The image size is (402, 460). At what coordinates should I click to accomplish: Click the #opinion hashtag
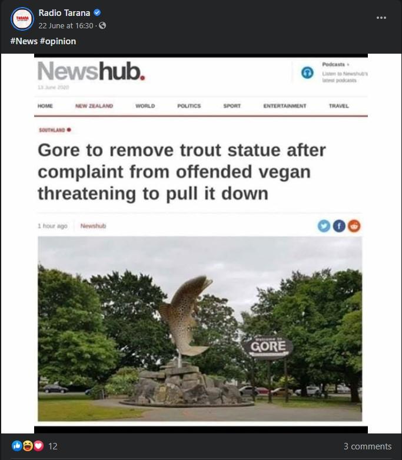tap(58, 41)
